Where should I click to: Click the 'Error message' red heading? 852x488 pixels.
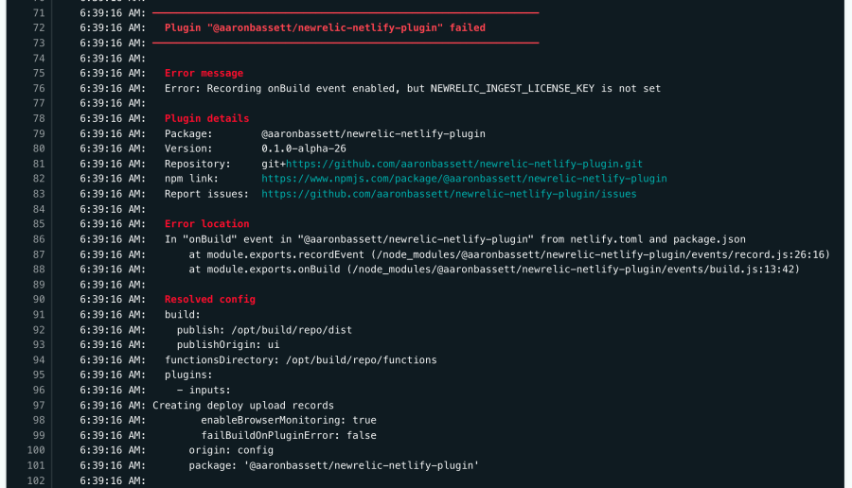(x=204, y=73)
